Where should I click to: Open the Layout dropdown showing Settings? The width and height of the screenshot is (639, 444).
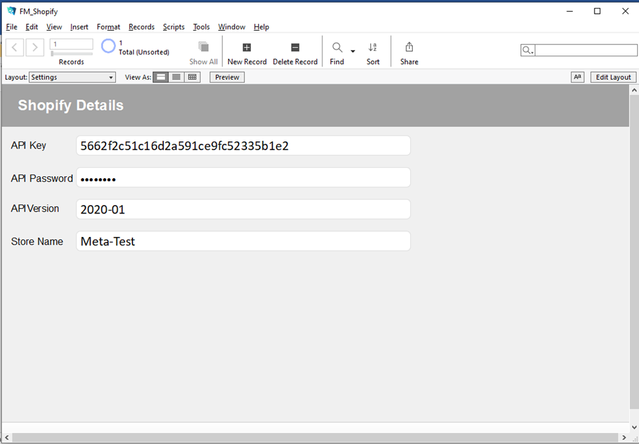tap(72, 77)
